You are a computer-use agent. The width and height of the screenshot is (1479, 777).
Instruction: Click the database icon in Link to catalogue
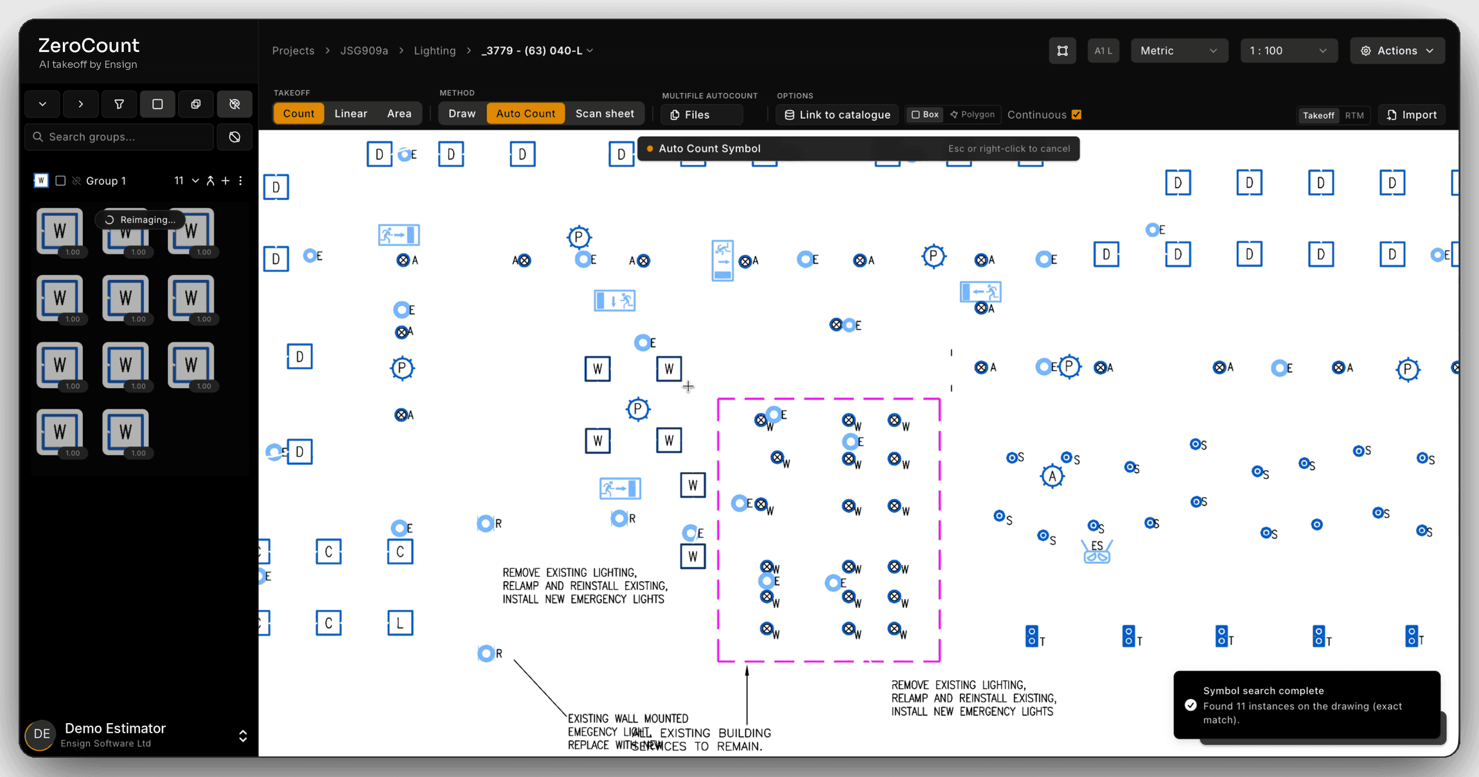tap(790, 115)
